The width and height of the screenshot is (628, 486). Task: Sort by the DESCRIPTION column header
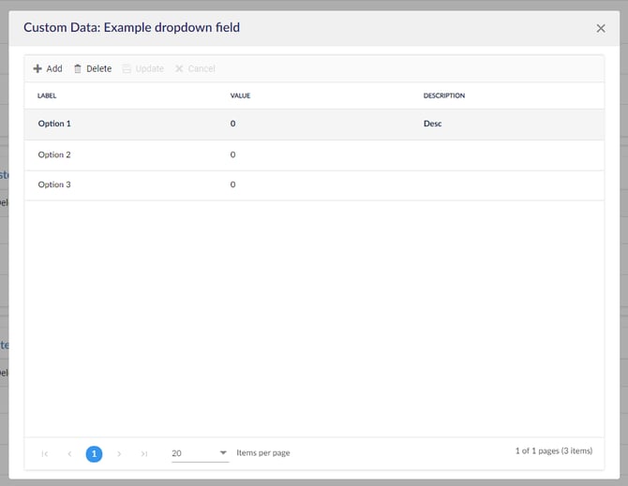pyautogui.click(x=444, y=96)
